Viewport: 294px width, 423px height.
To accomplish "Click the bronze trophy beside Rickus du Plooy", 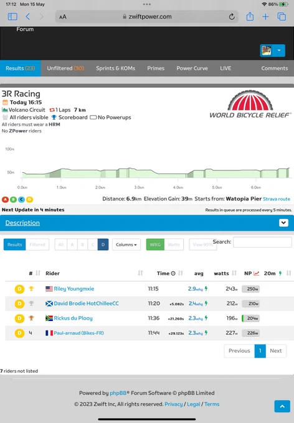I will click(x=31, y=318).
